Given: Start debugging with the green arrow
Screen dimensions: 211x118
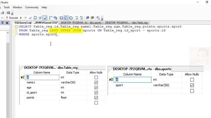Looking at the screenshot, I should 21,18.
